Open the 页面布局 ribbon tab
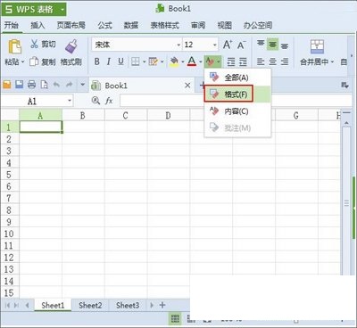 tap(71, 25)
